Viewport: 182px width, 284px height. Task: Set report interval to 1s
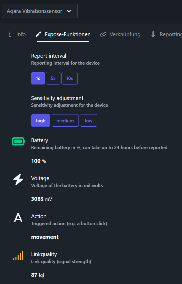[38, 78]
